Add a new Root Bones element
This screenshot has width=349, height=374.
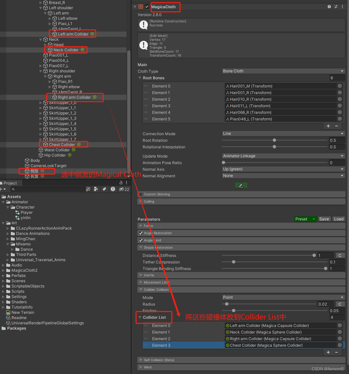[x=328, y=126]
